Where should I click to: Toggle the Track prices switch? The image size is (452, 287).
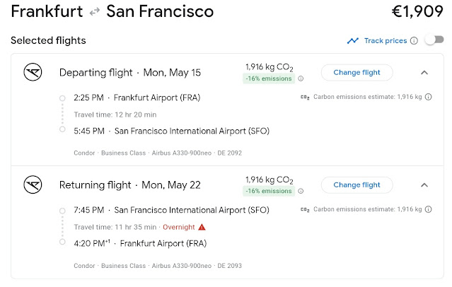tap(433, 40)
